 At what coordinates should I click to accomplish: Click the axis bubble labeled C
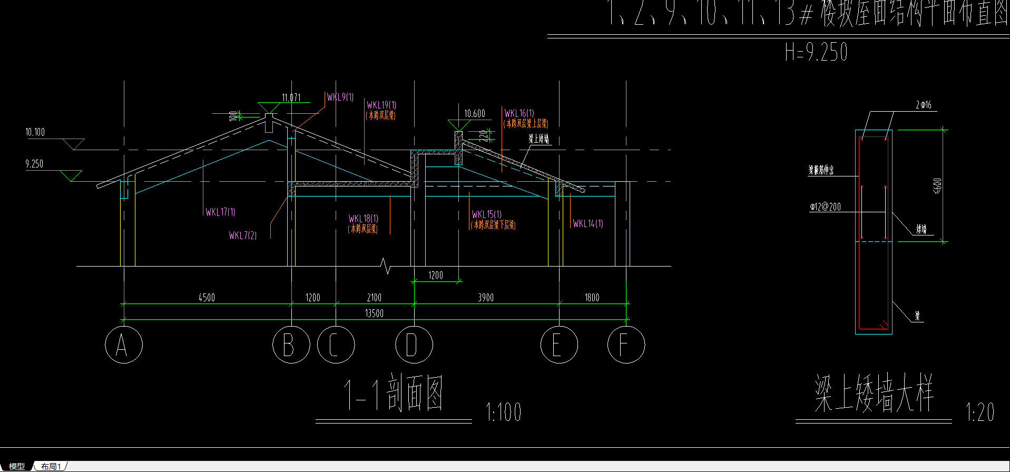[x=336, y=345]
